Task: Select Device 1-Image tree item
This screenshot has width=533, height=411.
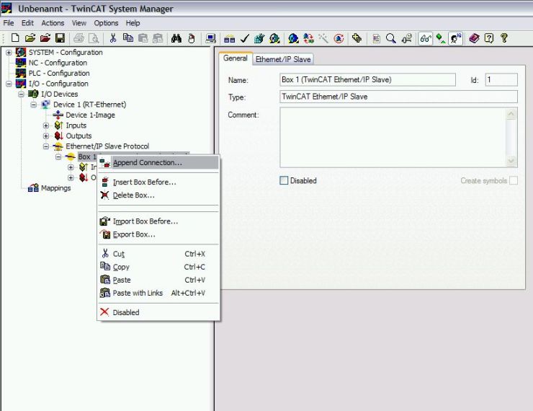Action: [x=90, y=115]
